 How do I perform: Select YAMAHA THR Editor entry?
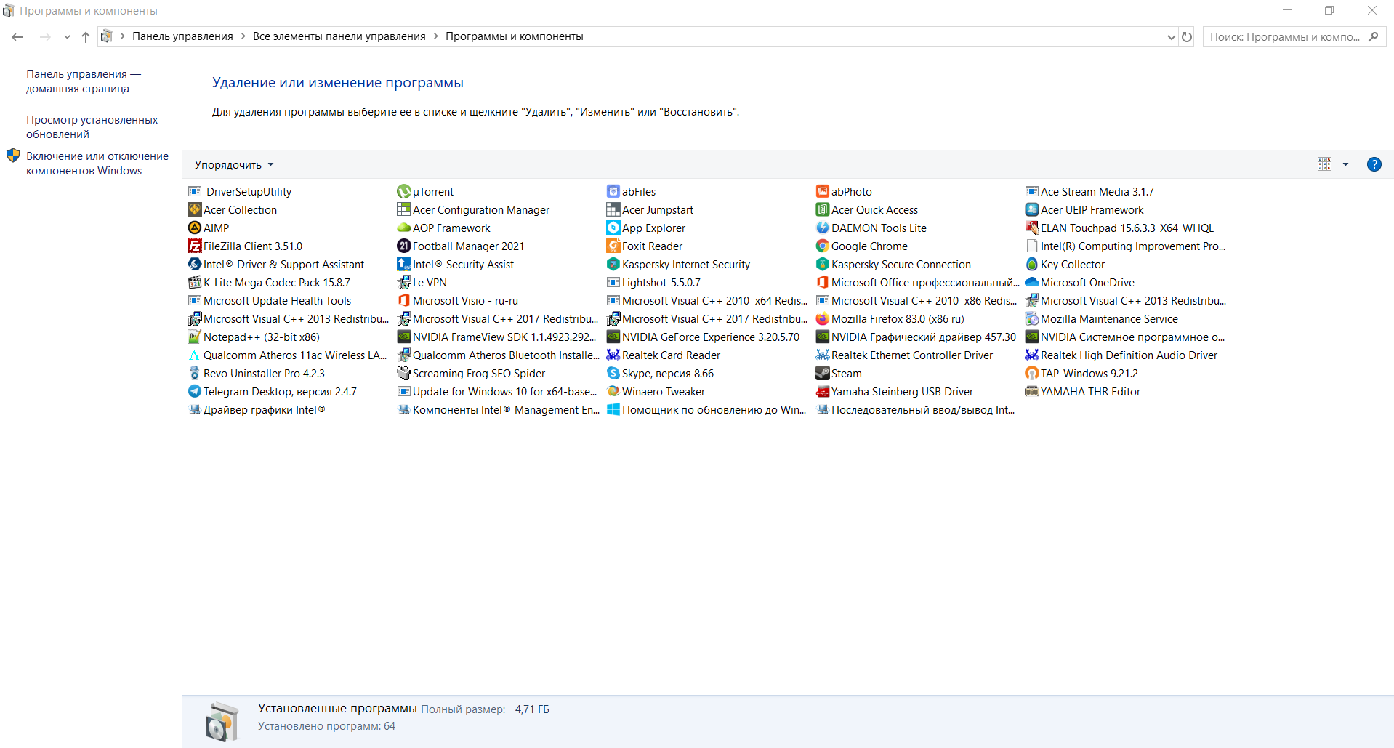pyautogui.click(x=1082, y=392)
